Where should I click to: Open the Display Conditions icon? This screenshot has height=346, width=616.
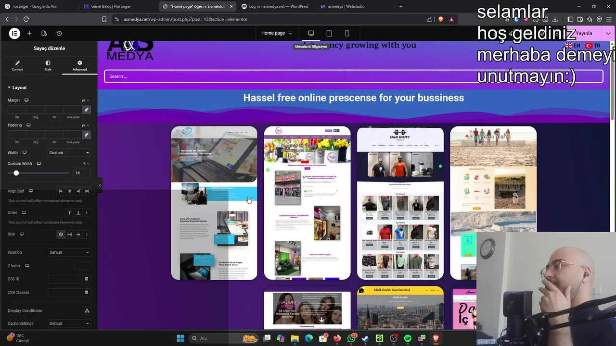coord(87,310)
